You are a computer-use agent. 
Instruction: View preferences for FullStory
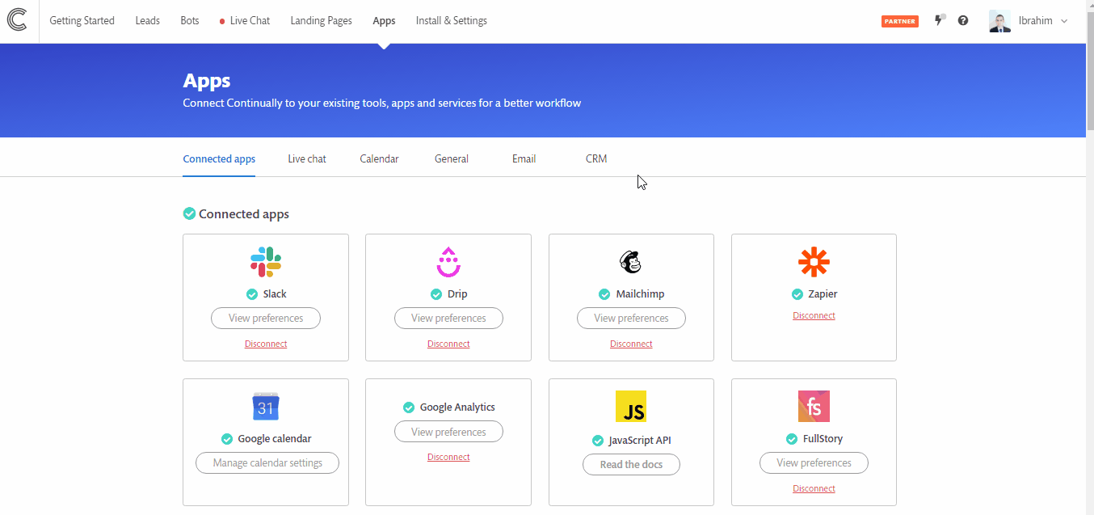click(x=814, y=463)
